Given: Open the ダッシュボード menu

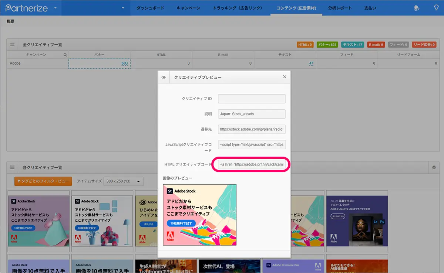Looking at the screenshot, I should (x=150, y=8).
